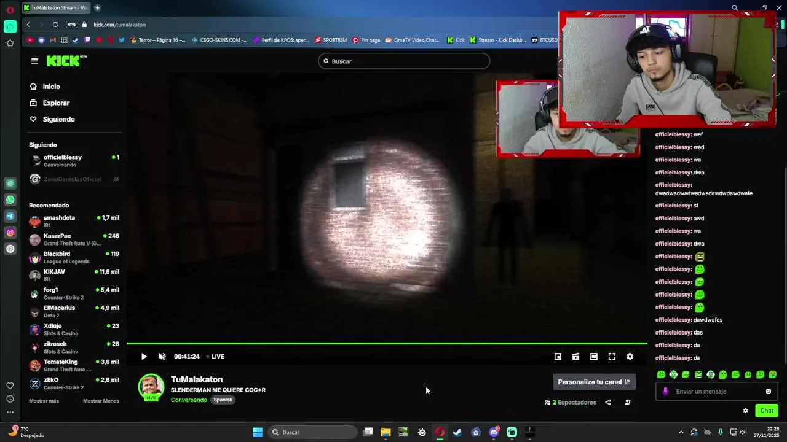
Task: Open Windows Start menu
Action: pos(258,432)
